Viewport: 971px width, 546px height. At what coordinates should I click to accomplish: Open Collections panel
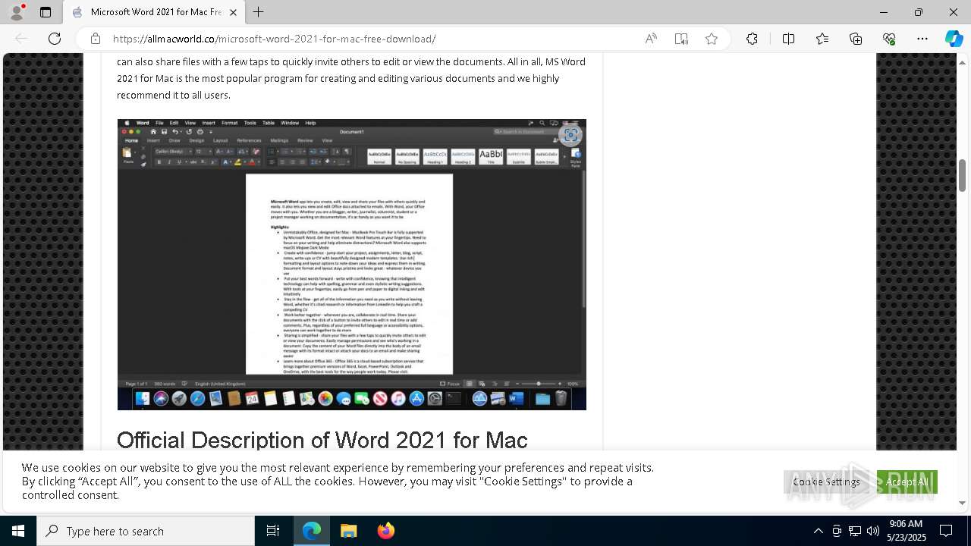point(856,39)
